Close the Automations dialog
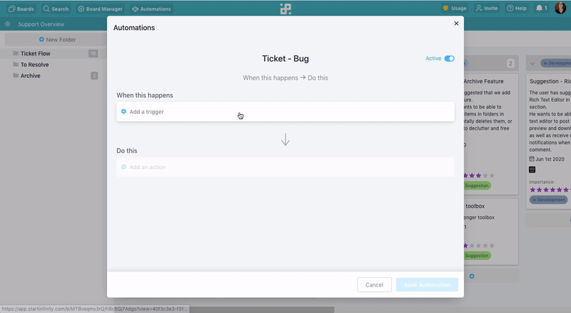This screenshot has width=571, height=313. 456,24
